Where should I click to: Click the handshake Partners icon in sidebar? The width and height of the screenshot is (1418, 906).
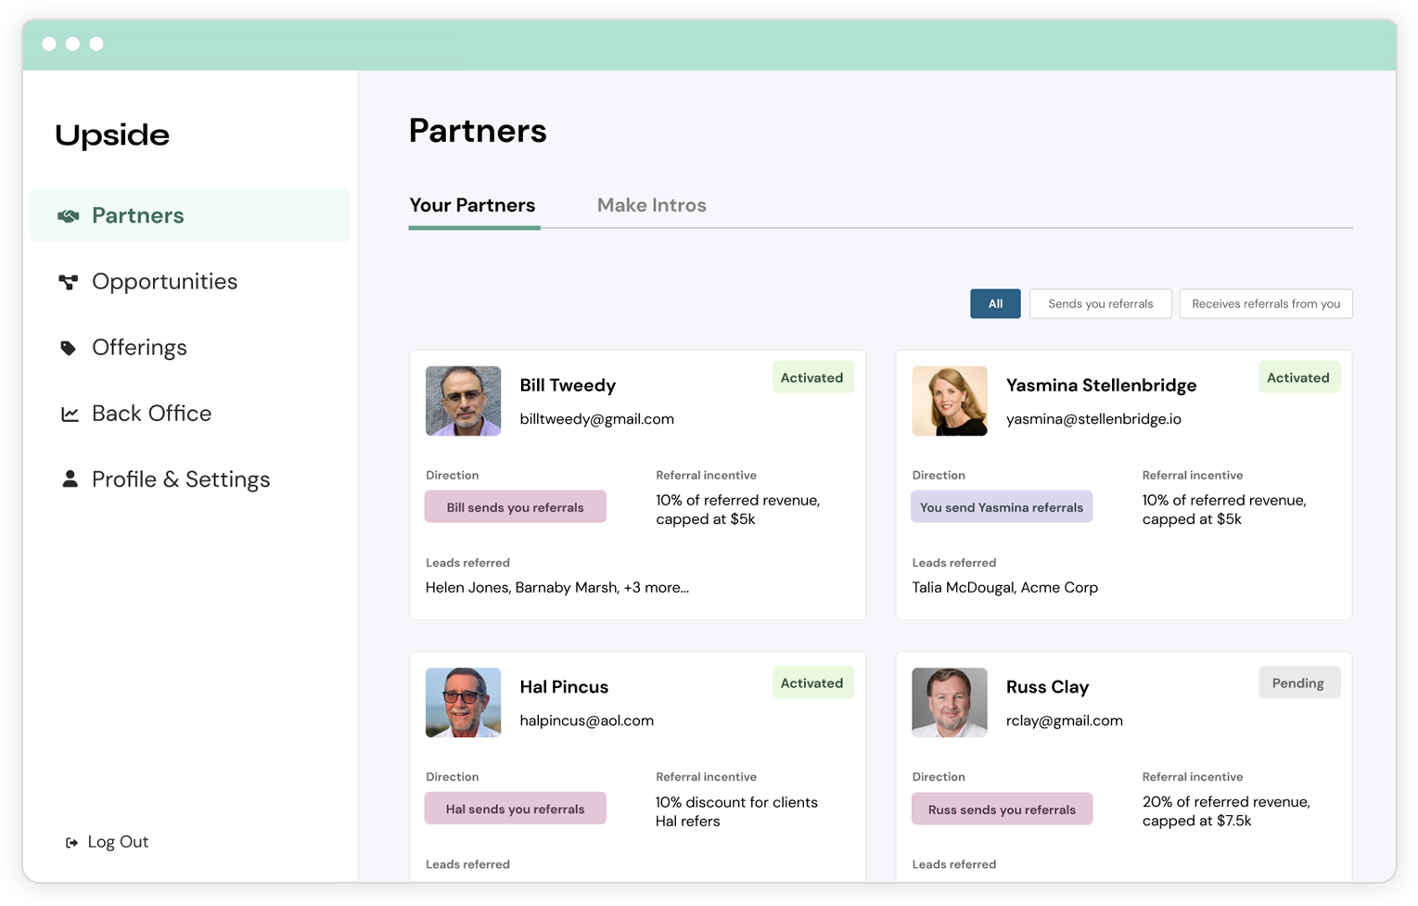[69, 216]
